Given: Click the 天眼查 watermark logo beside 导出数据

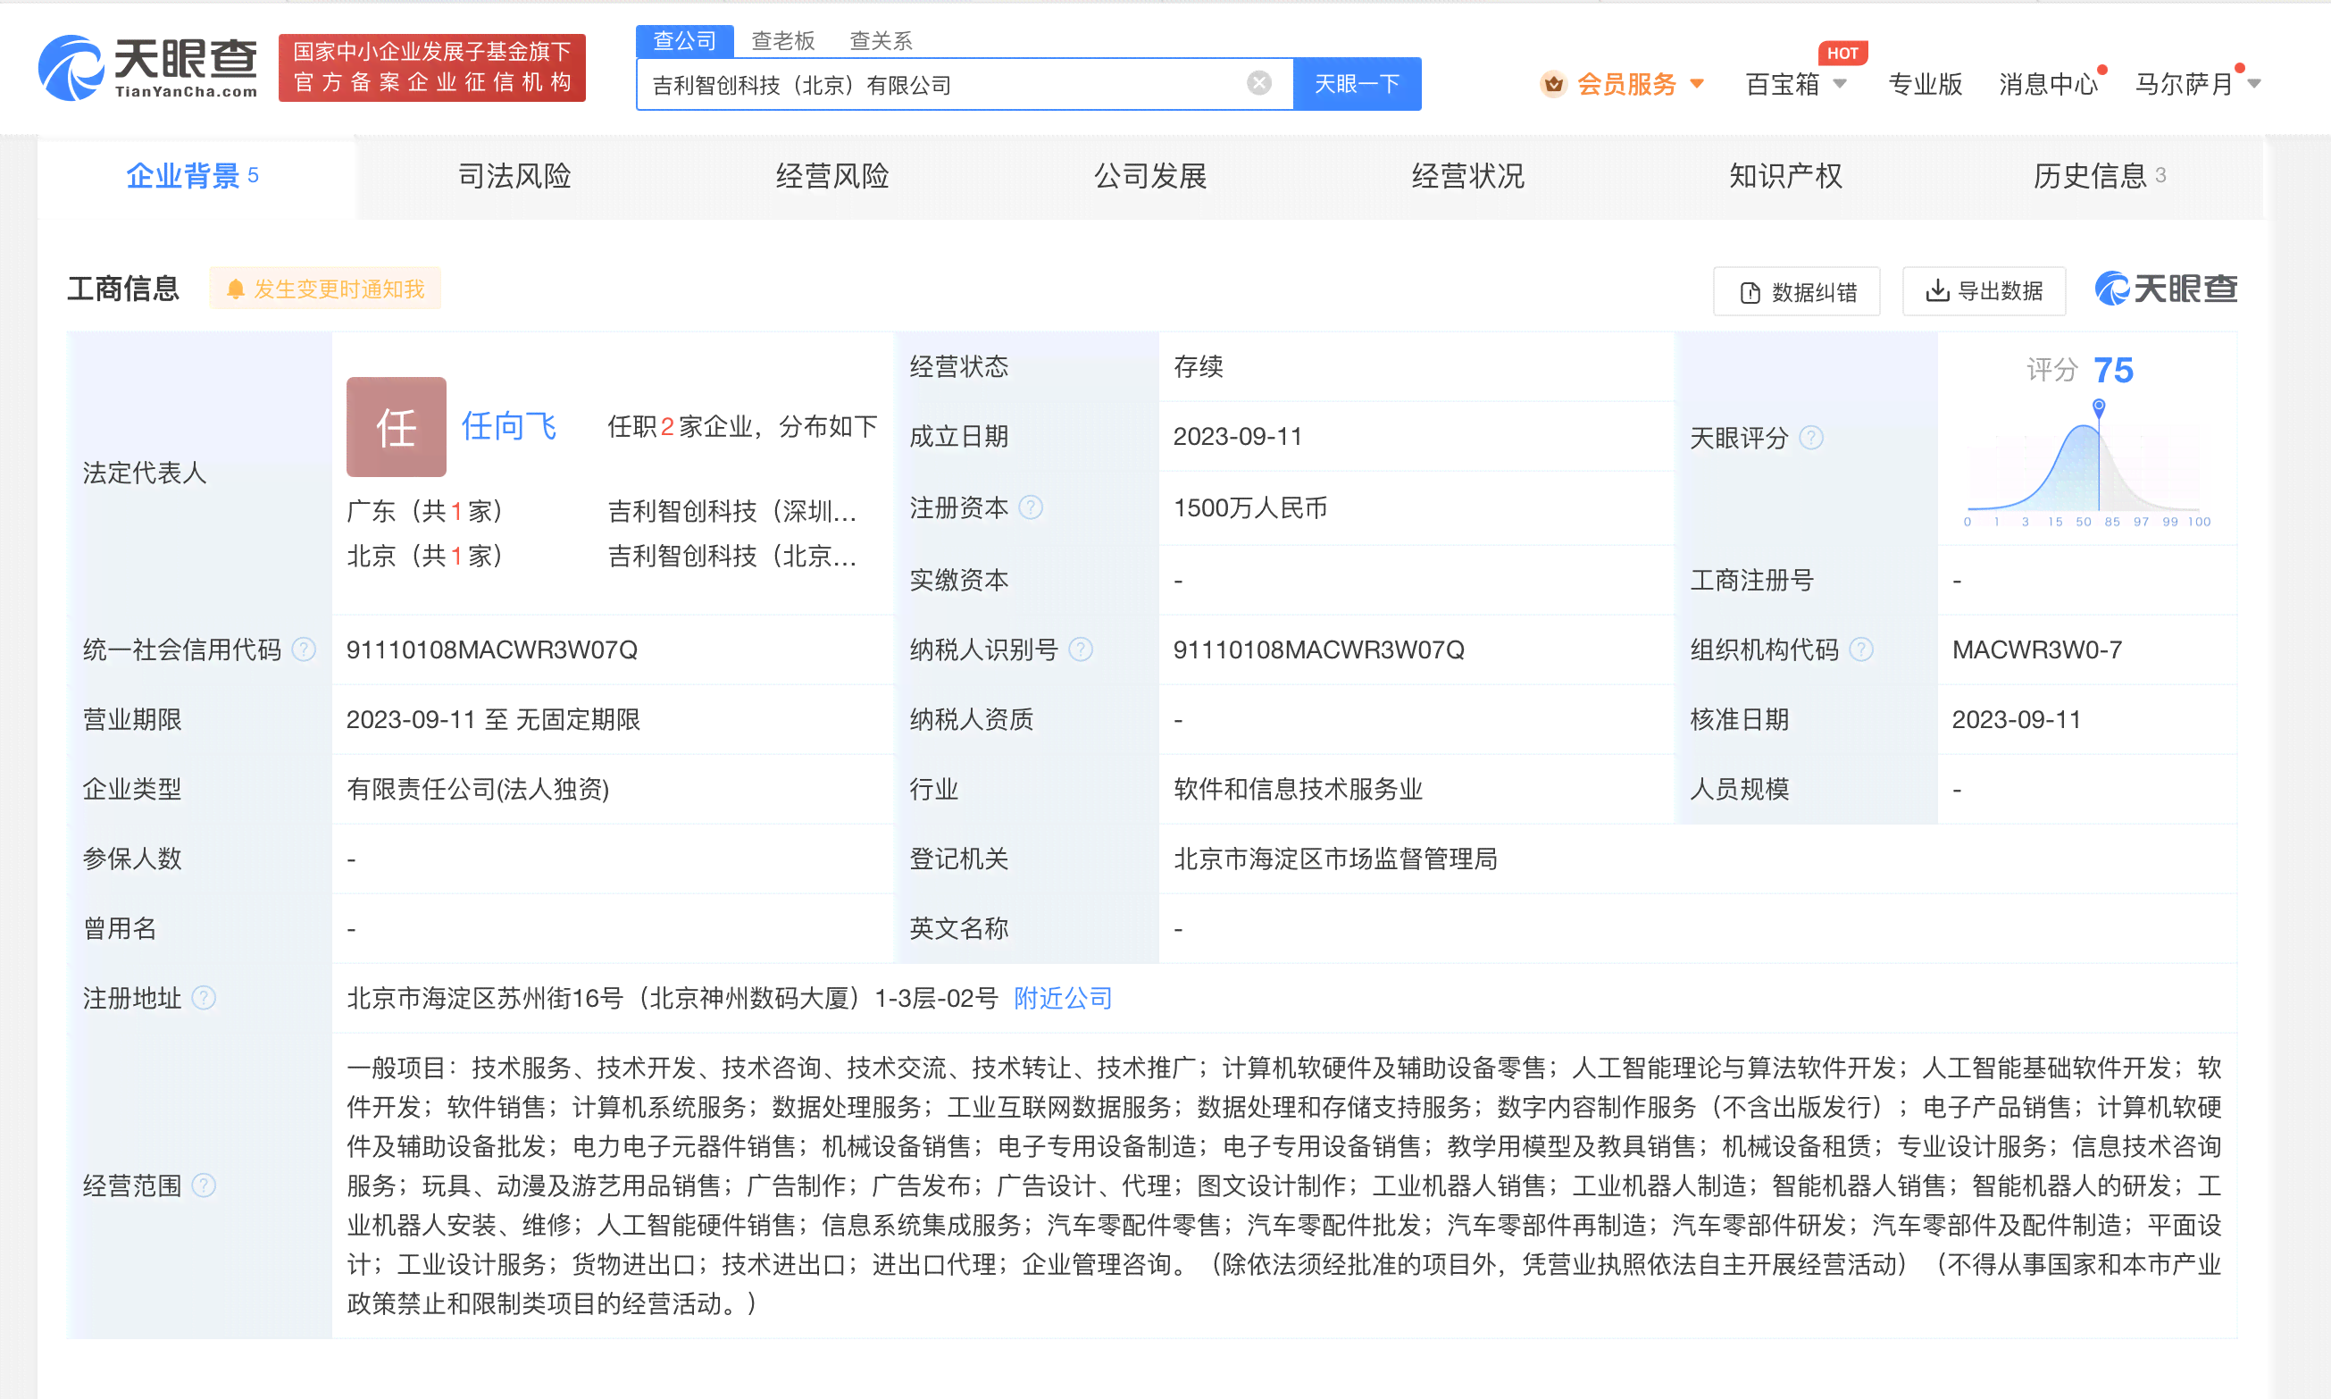Looking at the screenshot, I should tap(2165, 289).
